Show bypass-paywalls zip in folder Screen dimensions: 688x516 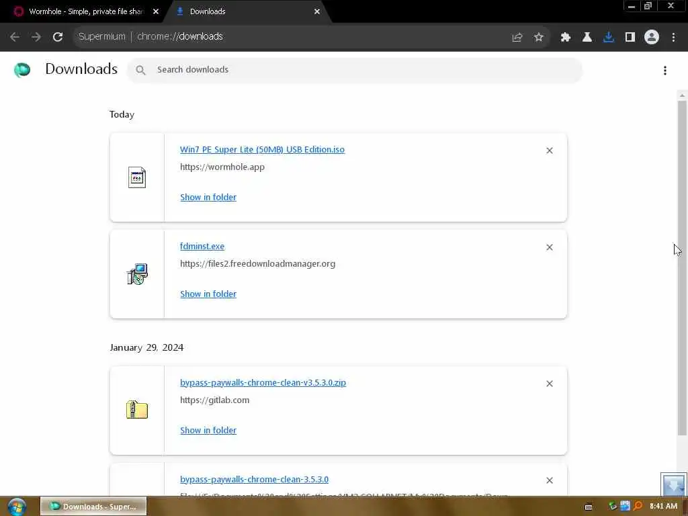208,430
